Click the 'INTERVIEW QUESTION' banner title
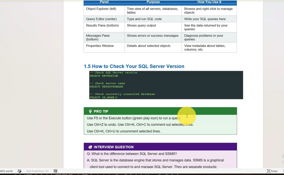Image resolution: width=284 pixels, height=175 pixels. [x=114, y=147]
